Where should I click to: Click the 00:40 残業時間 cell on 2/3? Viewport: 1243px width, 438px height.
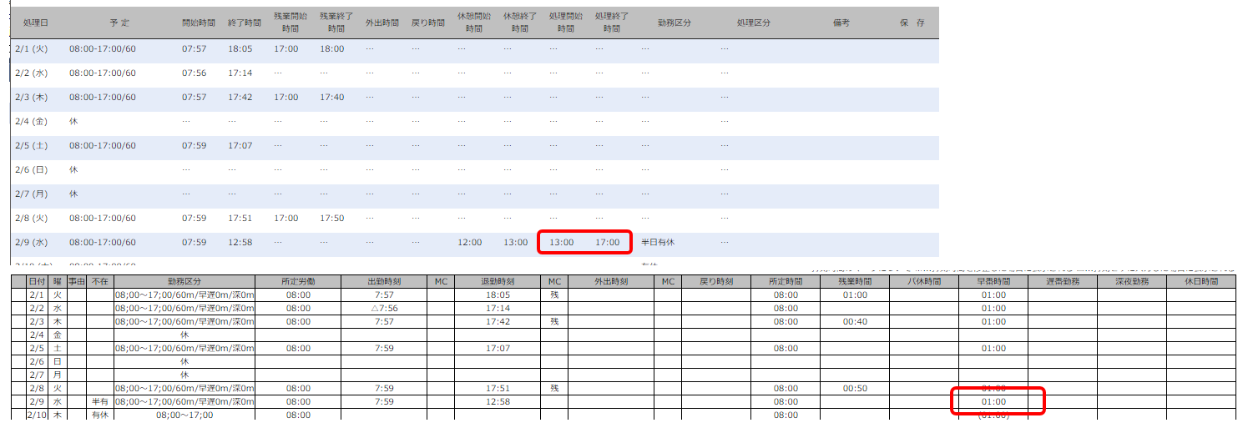855,322
